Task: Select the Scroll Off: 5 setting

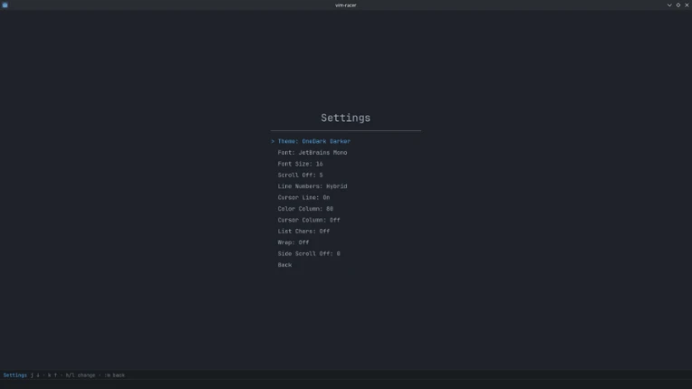Action: pos(300,175)
